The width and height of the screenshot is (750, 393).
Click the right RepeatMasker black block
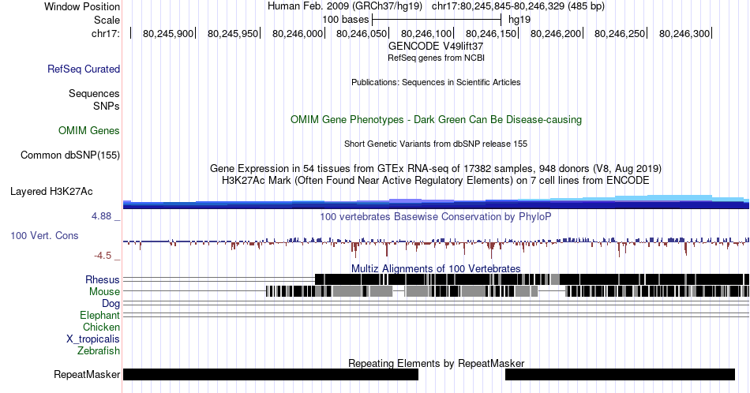pyautogui.click(x=620, y=374)
